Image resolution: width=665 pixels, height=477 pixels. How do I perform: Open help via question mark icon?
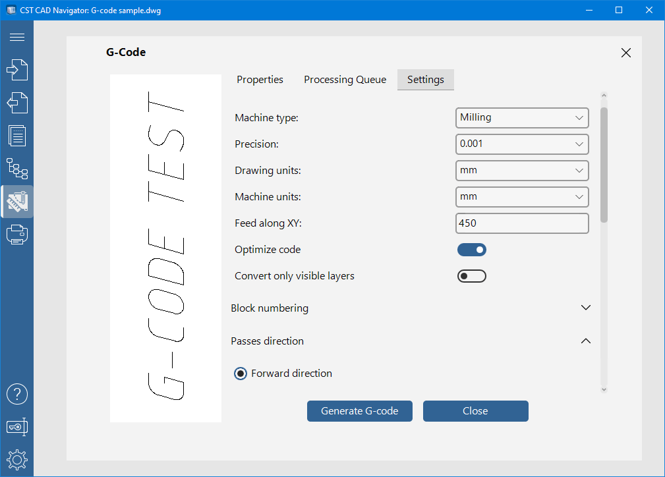pos(17,394)
